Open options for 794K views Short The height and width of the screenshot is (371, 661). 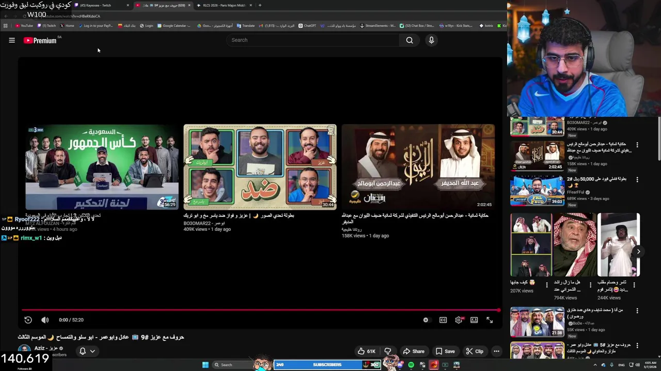[x=590, y=284]
